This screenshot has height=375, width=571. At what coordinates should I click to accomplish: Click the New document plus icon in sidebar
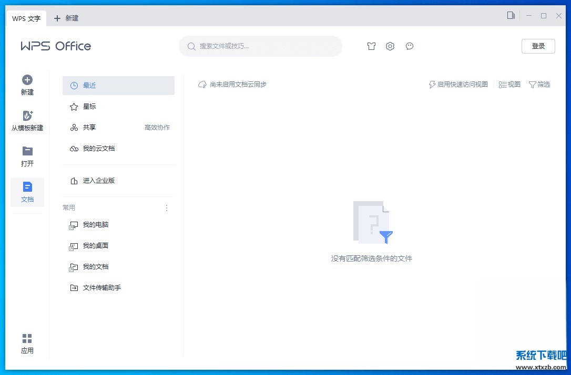coord(27,80)
